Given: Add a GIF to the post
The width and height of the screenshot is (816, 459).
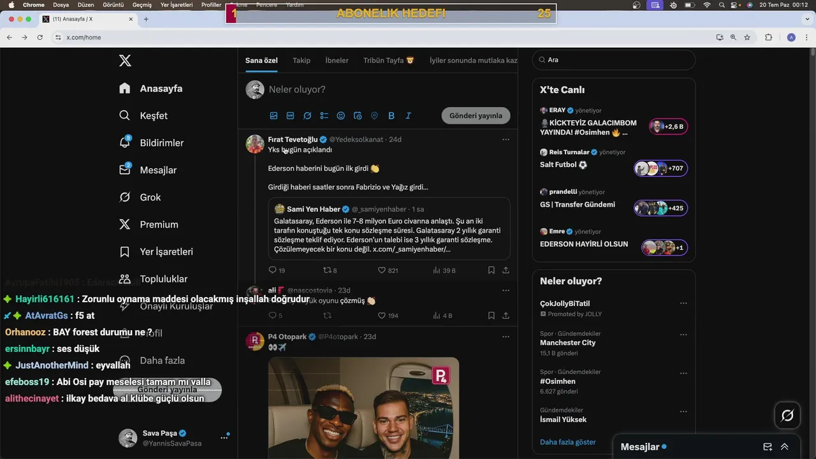Looking at the screenshot, I should click(290, 115).
